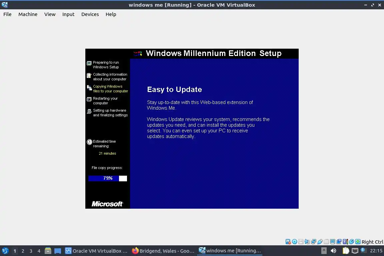Click the update notification tray icon
384x256 pixels.
click(x=363, y=250)
